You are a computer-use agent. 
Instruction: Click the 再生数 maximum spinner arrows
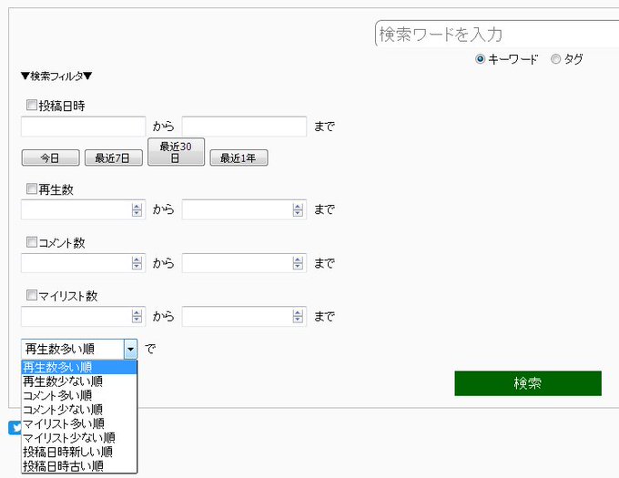click(298, 209)
